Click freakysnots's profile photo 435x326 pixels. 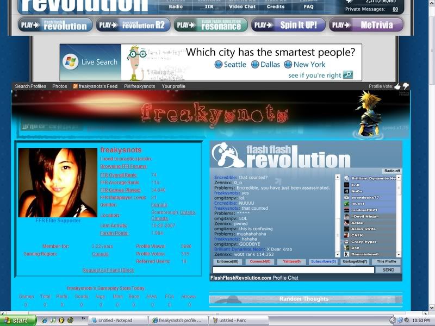(58, 183)
